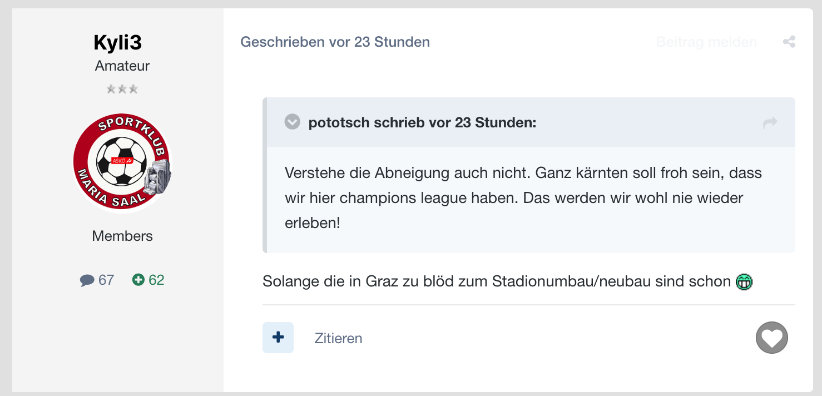This screenshot has height=396, width=822.
Task: Click the green plus reputation icon
Action: pyautogui.click(x=138, y=280)
